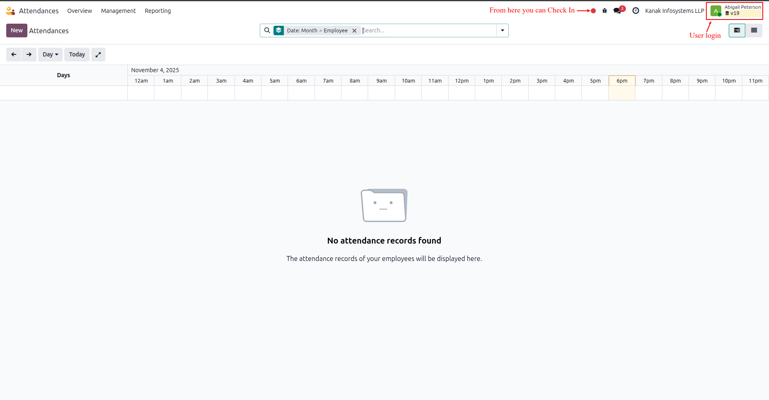Open the debug bug icon menu
The height and width of the screenshot is (400, 769).
(605, 11)
